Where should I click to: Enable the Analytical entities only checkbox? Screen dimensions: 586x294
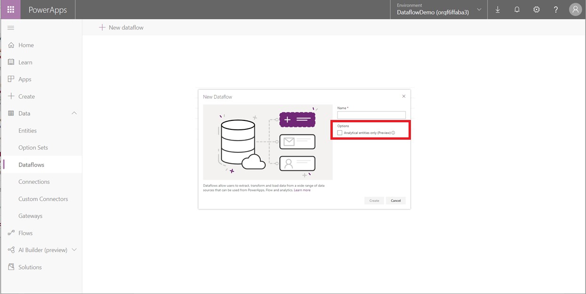click(340, 133)
